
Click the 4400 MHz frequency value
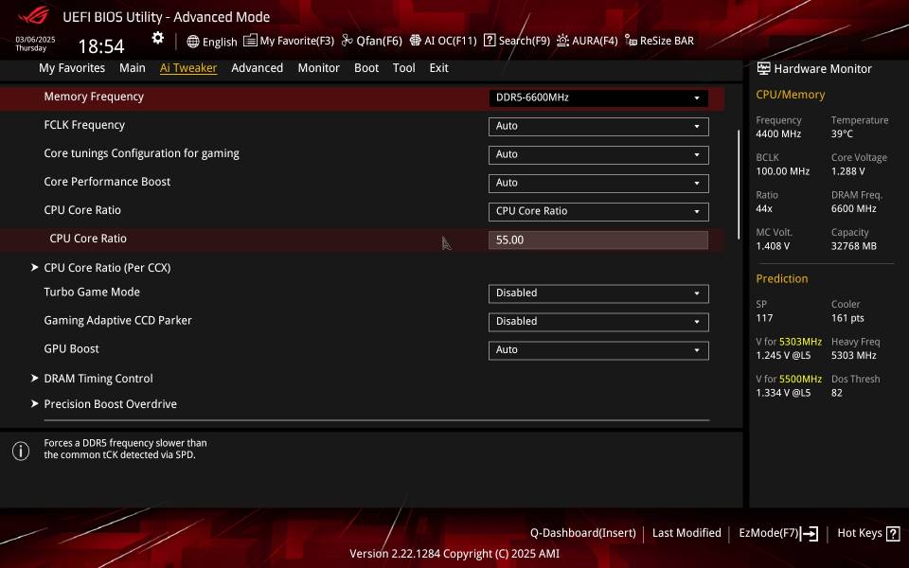point(778,133)
